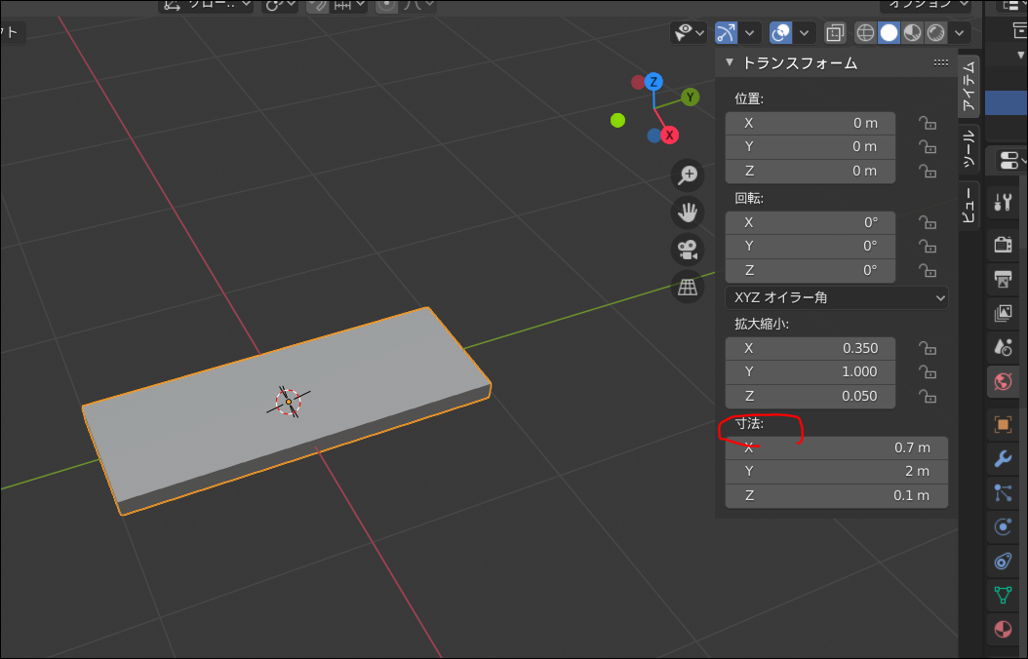This screenshot has height=659, width=1028.
Task: Switch to the アイテム sidebar tab
Action: tap(969, 87)
